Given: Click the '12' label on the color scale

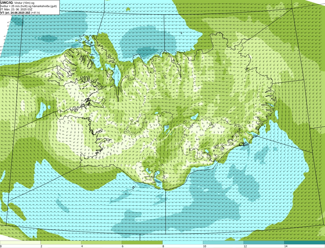Looking at the screenshot, I should (245, 246).
